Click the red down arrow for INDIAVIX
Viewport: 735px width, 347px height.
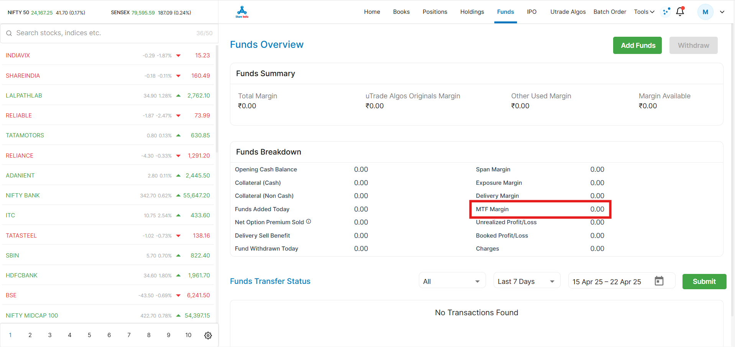[178, 55]
